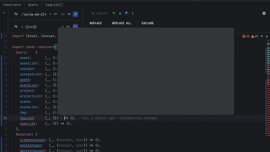Open replace history in the replace field

tap(16, 27)
